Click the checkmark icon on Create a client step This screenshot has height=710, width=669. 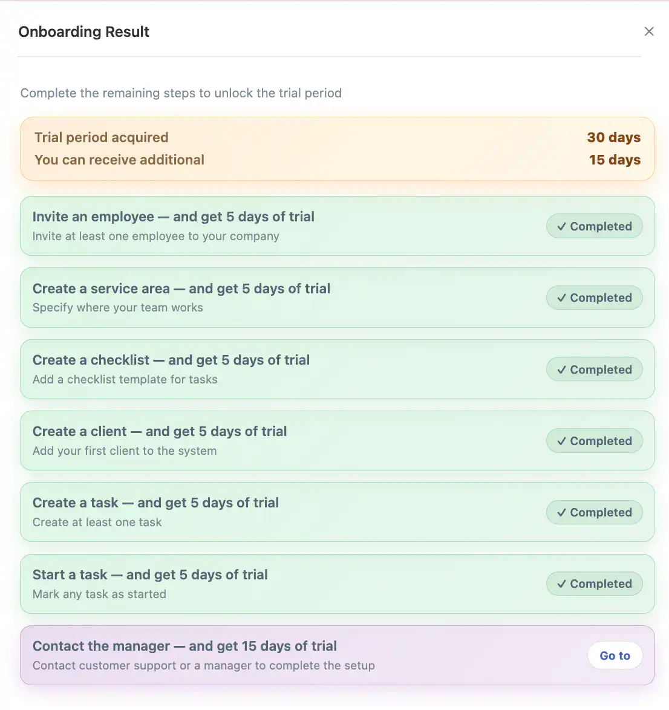tap(562, 441)
